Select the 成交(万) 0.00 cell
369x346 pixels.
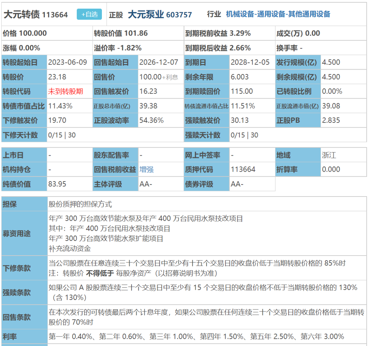(321, 33)
